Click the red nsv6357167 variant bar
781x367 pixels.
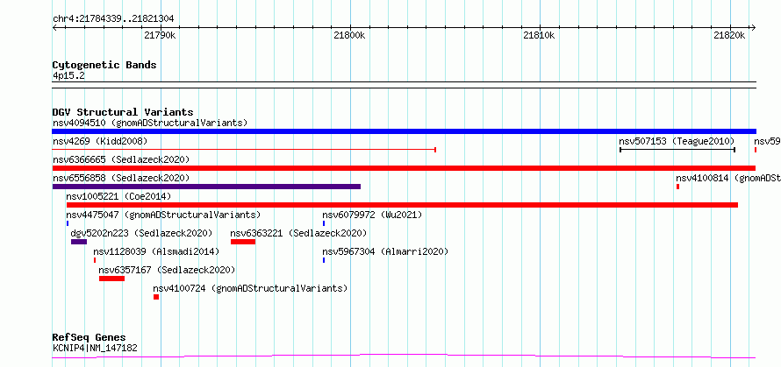coord(111,279)
